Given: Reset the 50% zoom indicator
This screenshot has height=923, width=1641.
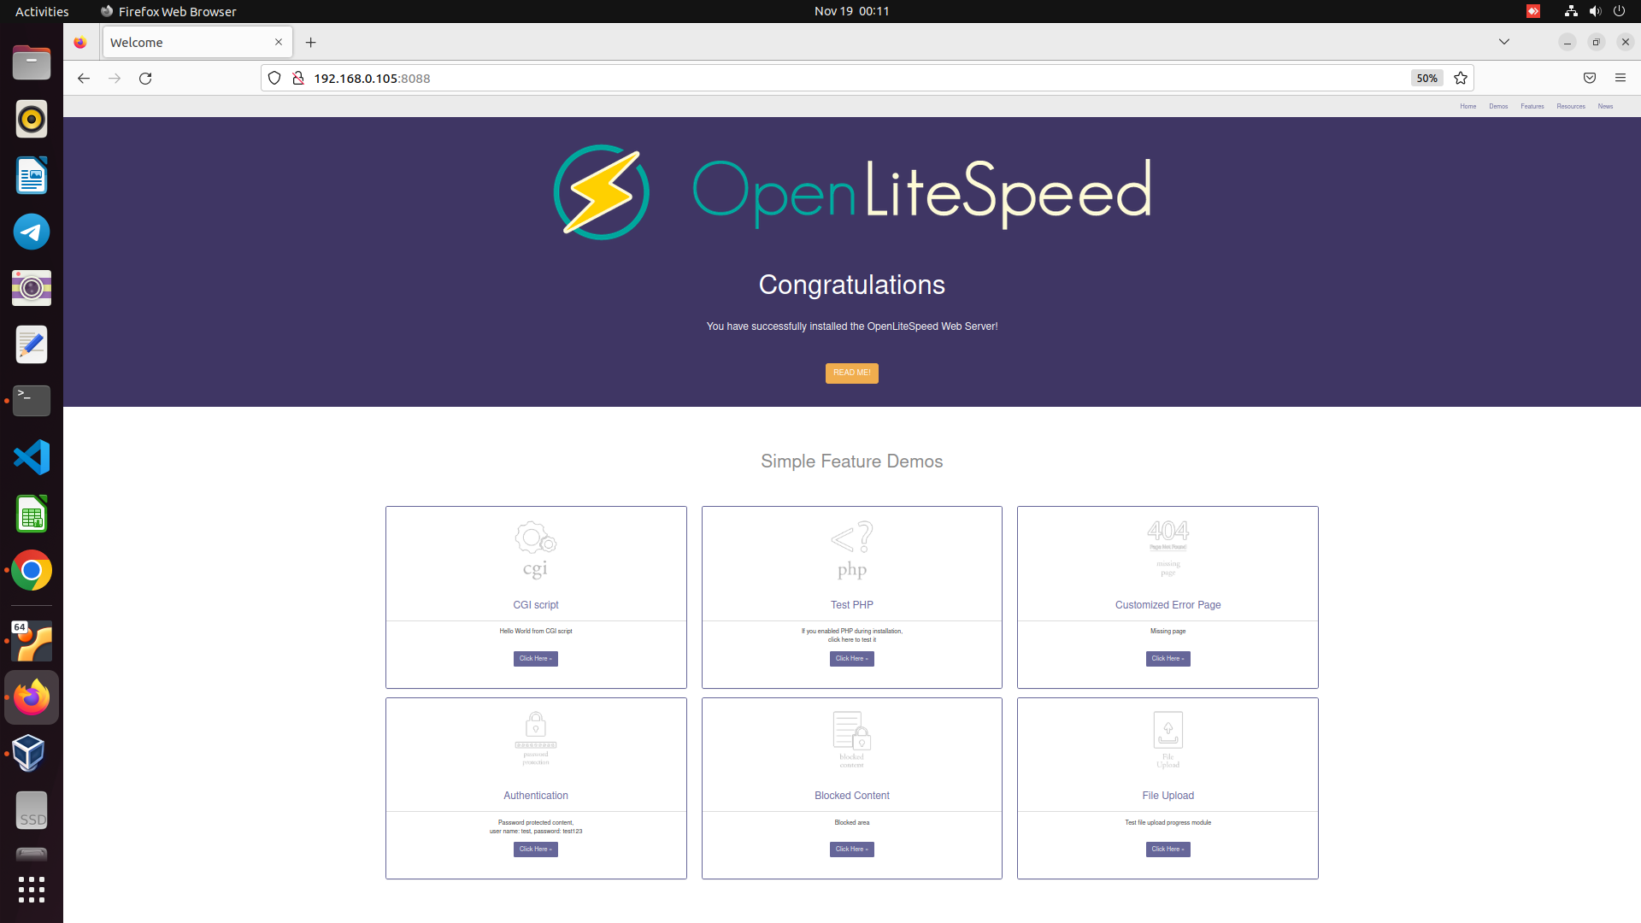Looking at the screenshot, I should click(x=1426, y=78).
